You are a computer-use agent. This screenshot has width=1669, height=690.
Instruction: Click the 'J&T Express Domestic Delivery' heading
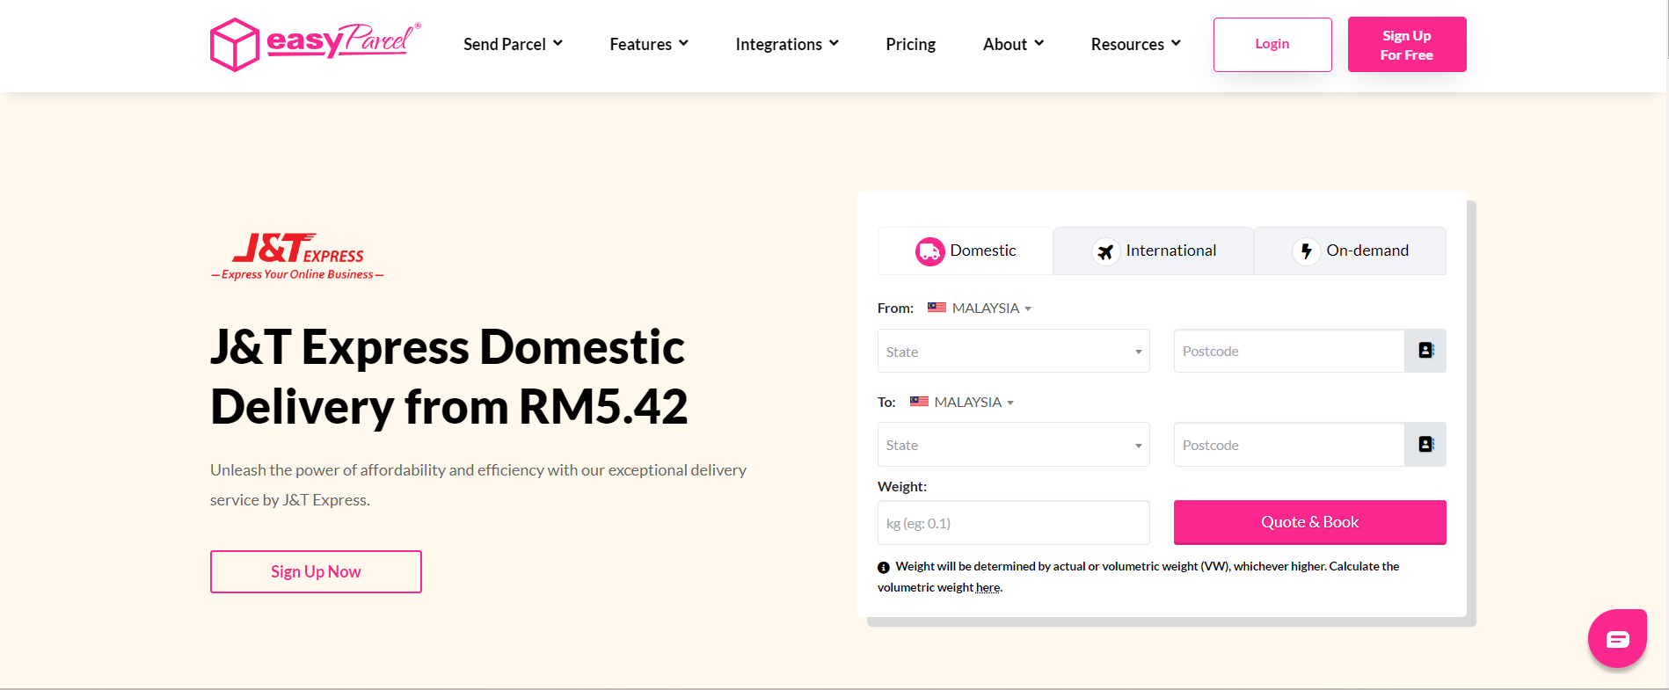point(448,376)
